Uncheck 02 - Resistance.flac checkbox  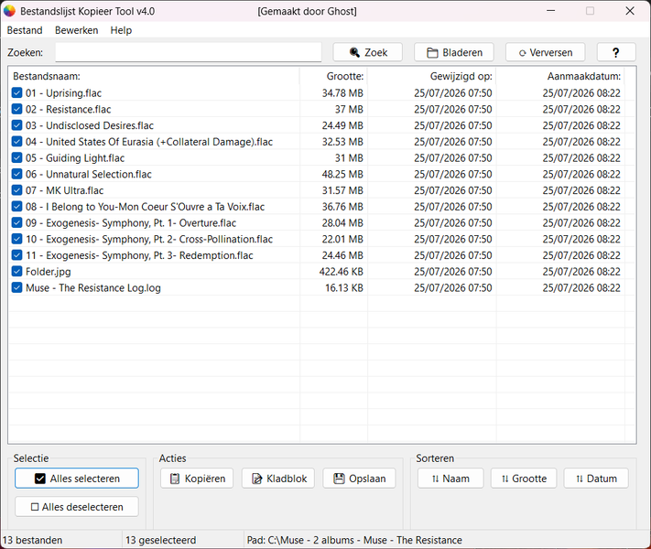pos(17,109)
